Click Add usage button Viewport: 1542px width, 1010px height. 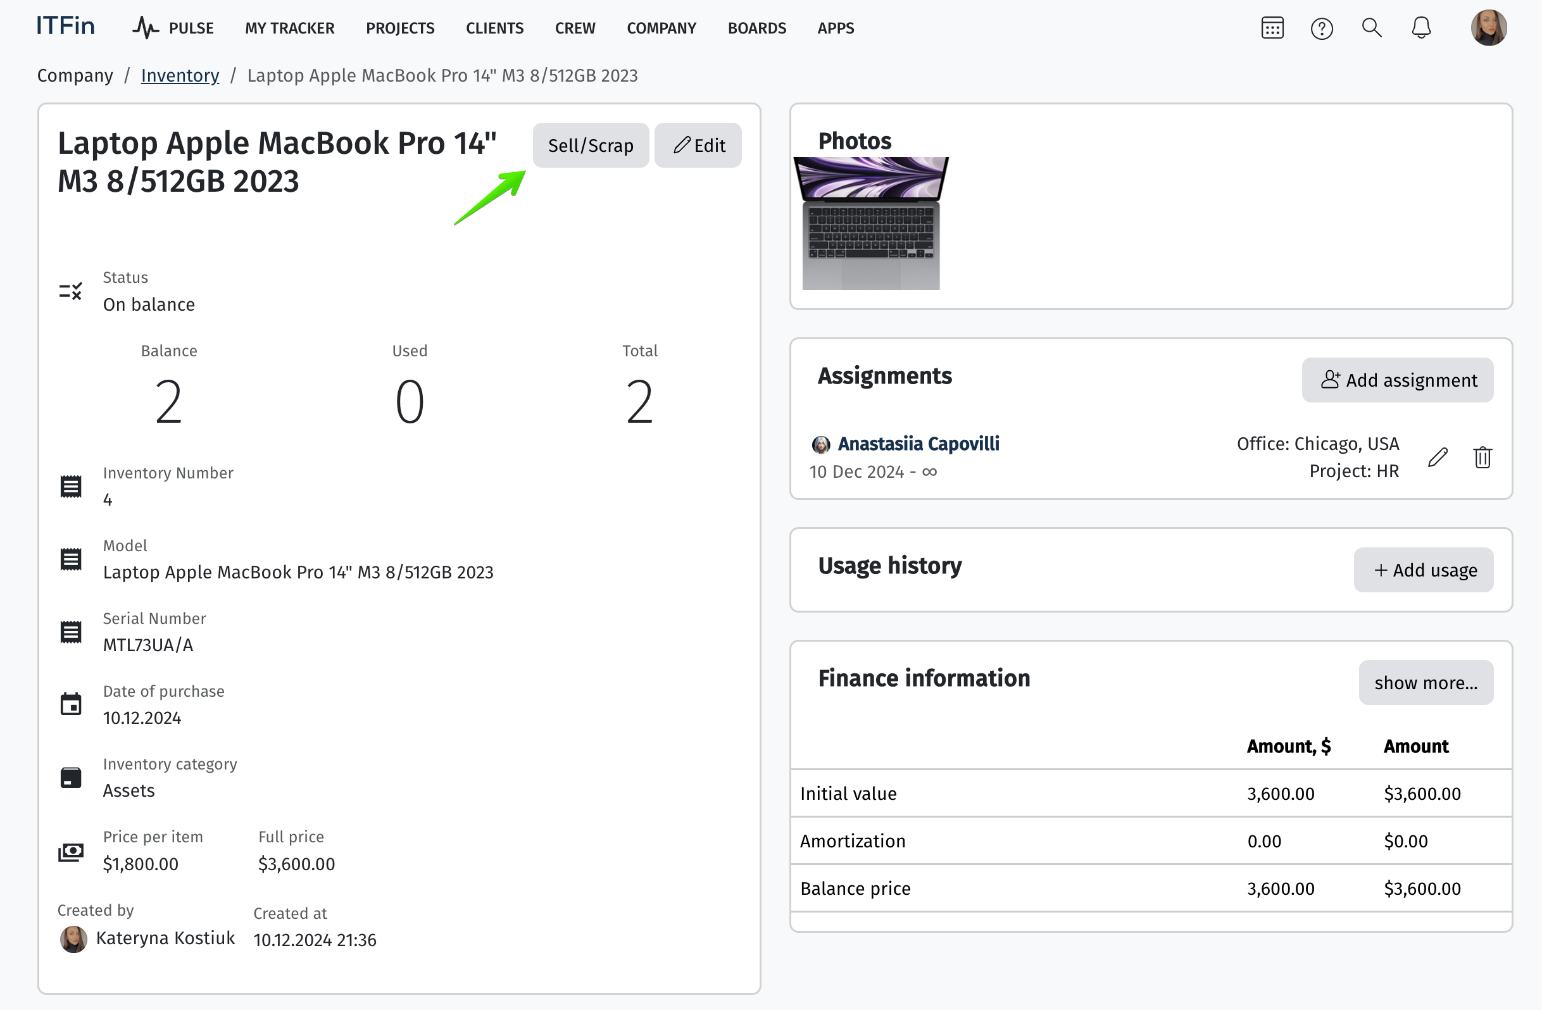pos(1423,570)
